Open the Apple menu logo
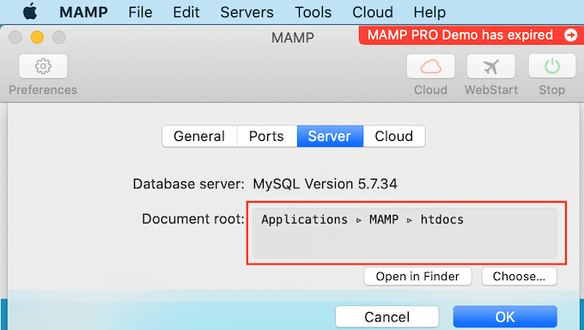The image size is (584, 330). (30, 12)
